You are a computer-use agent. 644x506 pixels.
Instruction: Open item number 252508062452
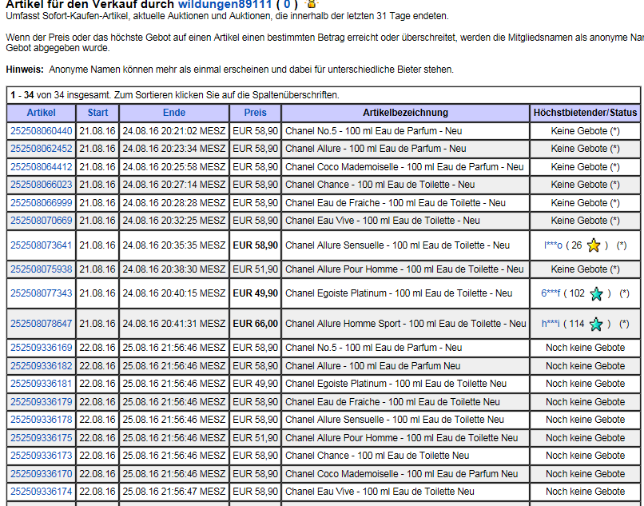(41, 149)
